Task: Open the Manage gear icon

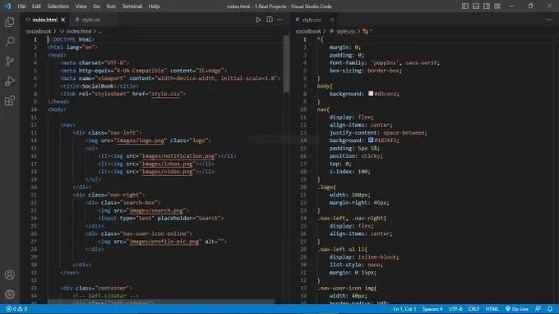Action: coord(10,294)
